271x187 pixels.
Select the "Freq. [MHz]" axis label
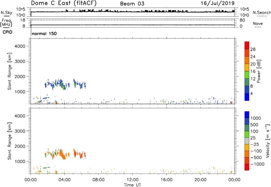pos(6,23)
